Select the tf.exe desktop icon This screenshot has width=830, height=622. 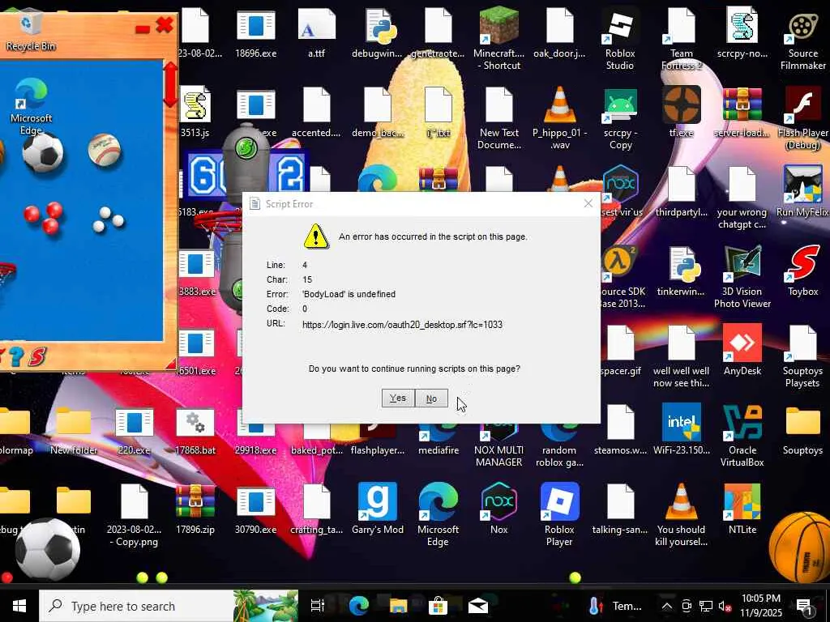click(681, 112)
